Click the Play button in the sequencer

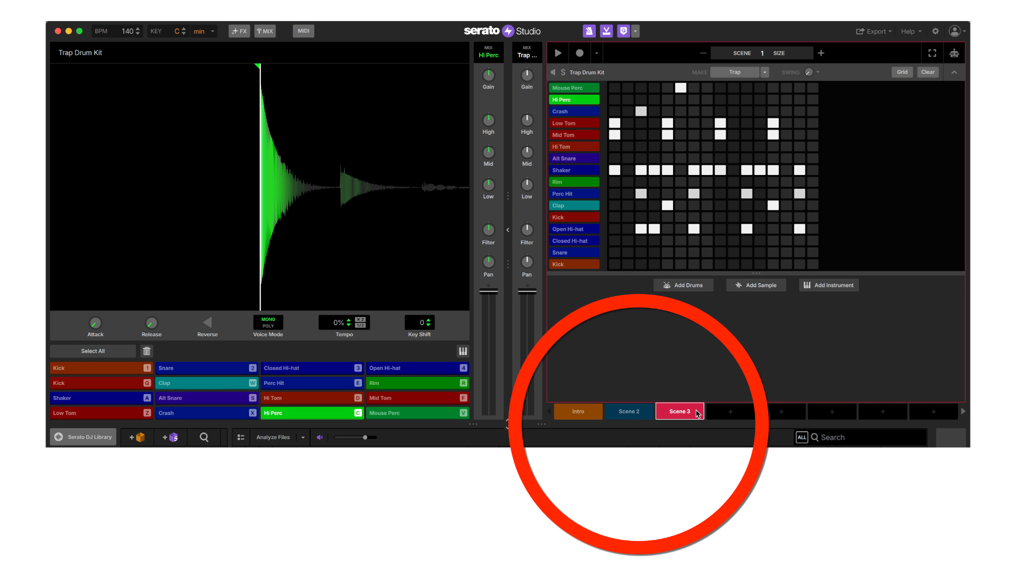(x=558, y=53)
